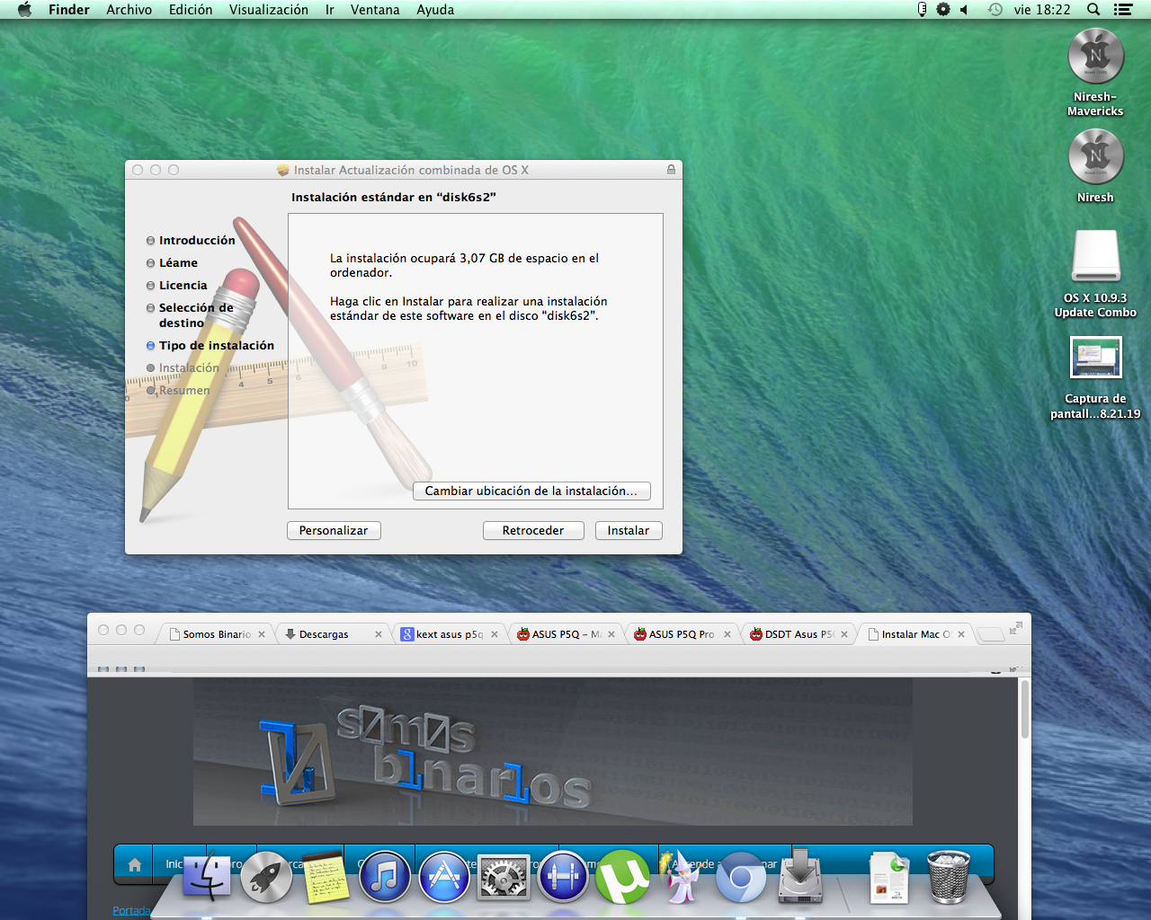Viewport: 1151px width, 920px height.
Task: Click the Personalizar button
Action: click(x=334, y=531)
